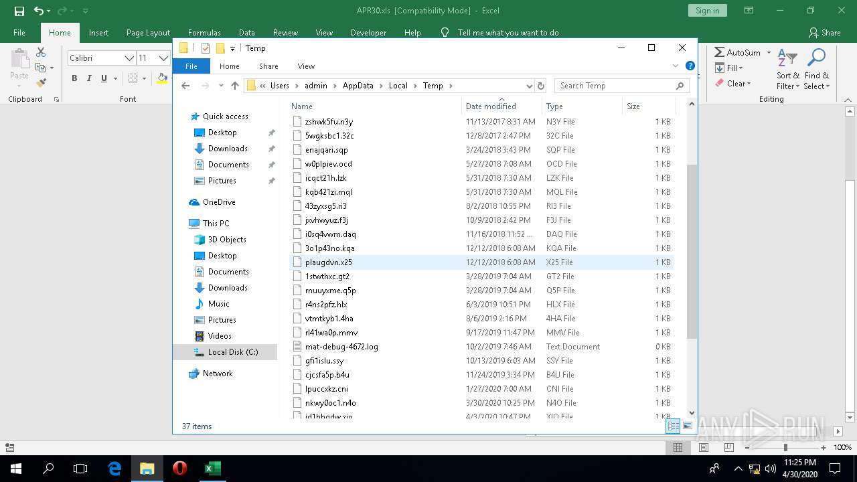857x482 pixels.
Task: Open the Excel File tab
Action: [19, 32]
